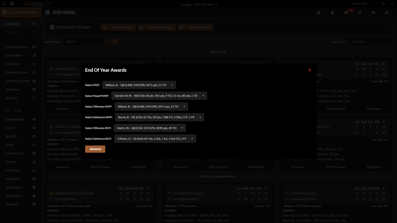
Task: Expand the Playoff MVP dropdown
Action: pos(159,95)
